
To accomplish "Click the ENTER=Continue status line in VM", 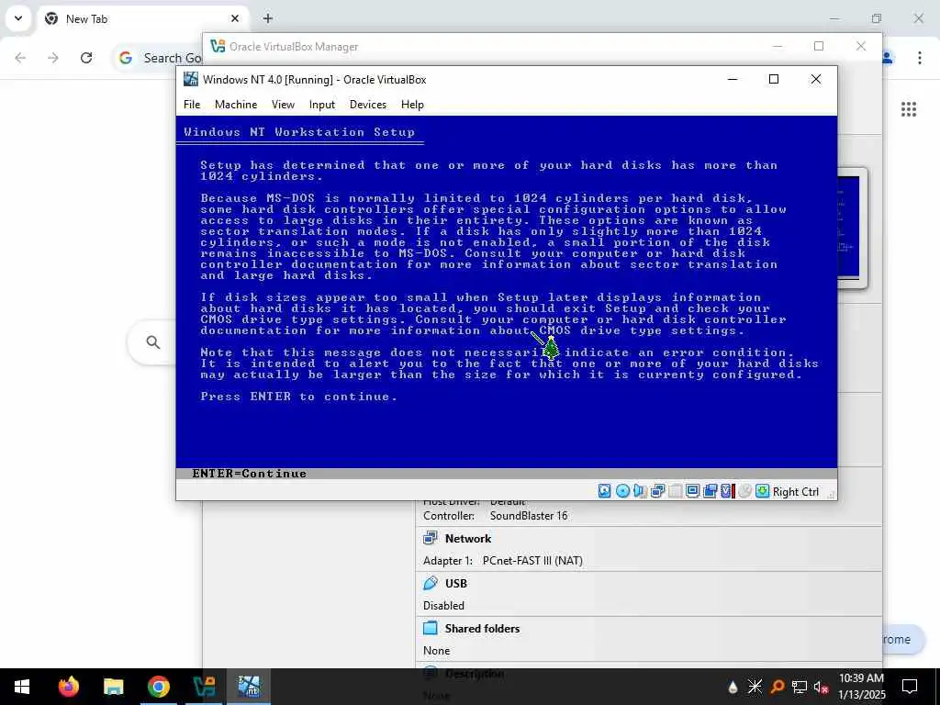I will [x=507, y=474].
